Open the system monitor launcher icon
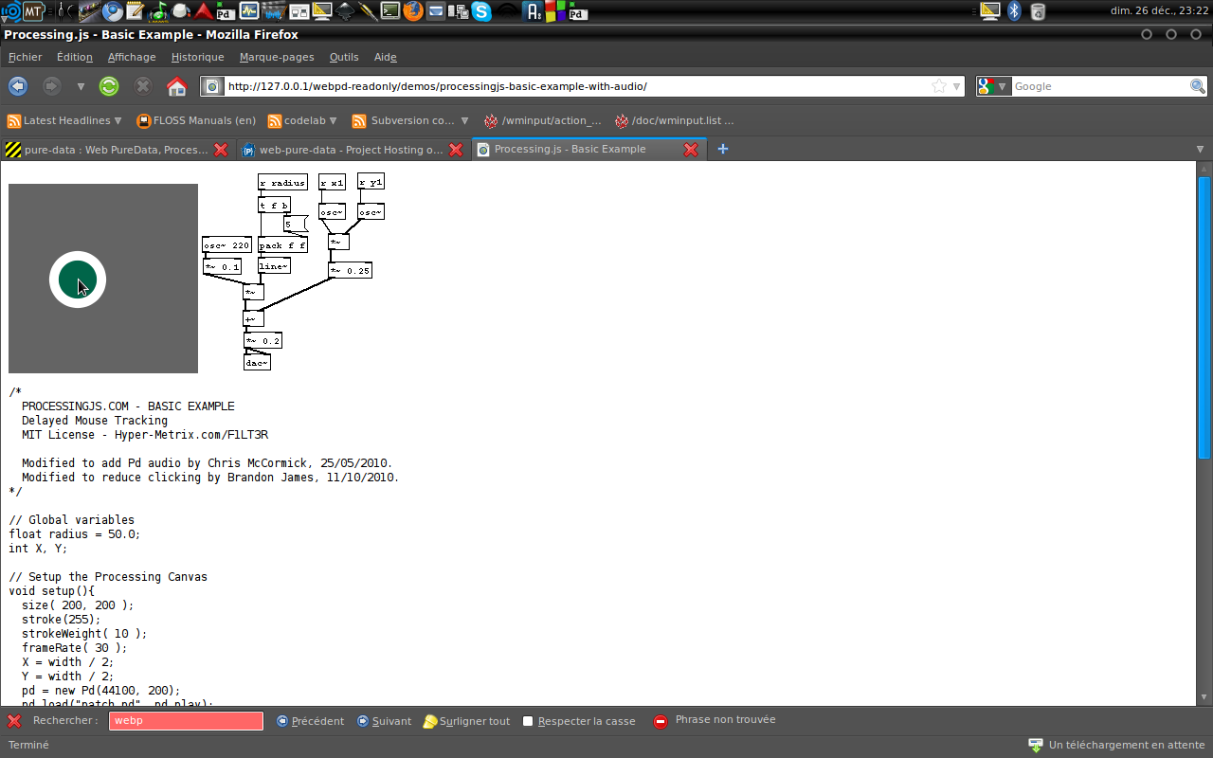The width and height of the screenshot is (1213, 758). 249,11
